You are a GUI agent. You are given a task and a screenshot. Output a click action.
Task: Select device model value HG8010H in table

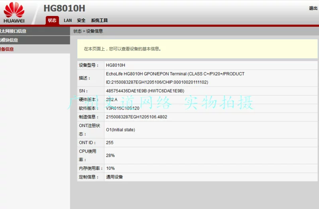click(x=116, y=65)
